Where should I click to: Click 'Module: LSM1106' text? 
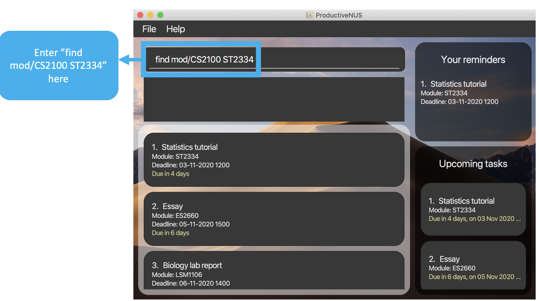tap(177, 274)
